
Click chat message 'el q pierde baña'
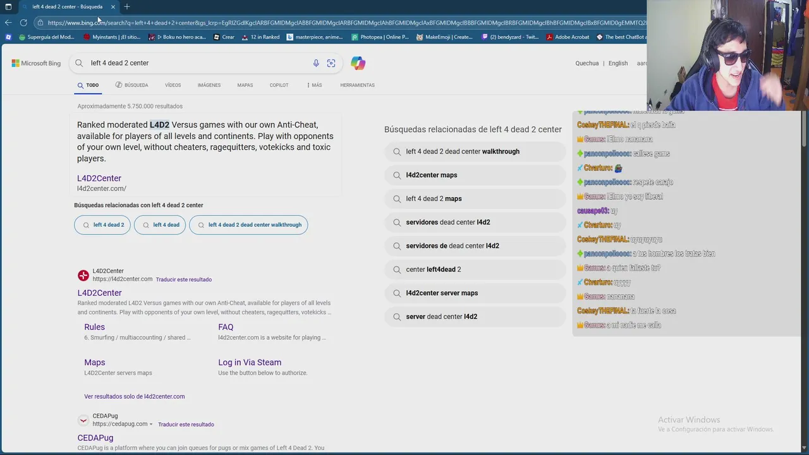(653, 125)
